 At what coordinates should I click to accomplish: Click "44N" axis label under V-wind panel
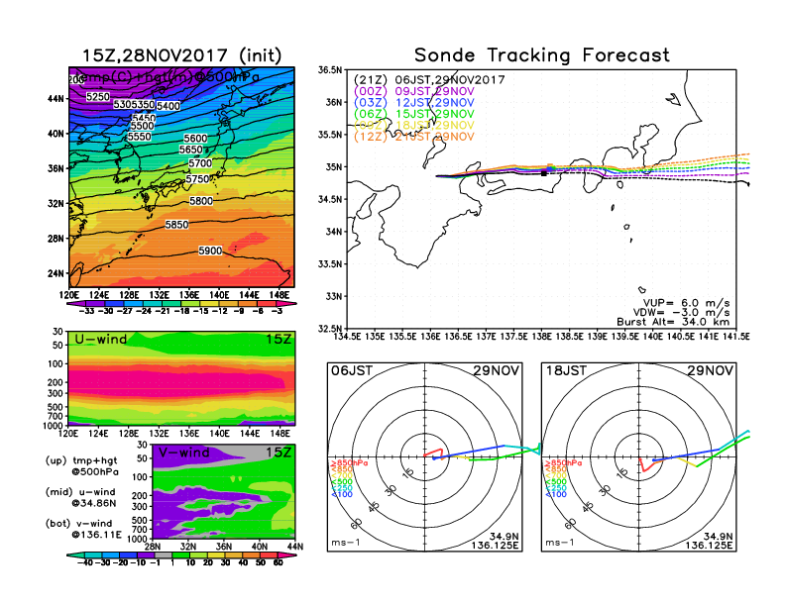point(295,547)
